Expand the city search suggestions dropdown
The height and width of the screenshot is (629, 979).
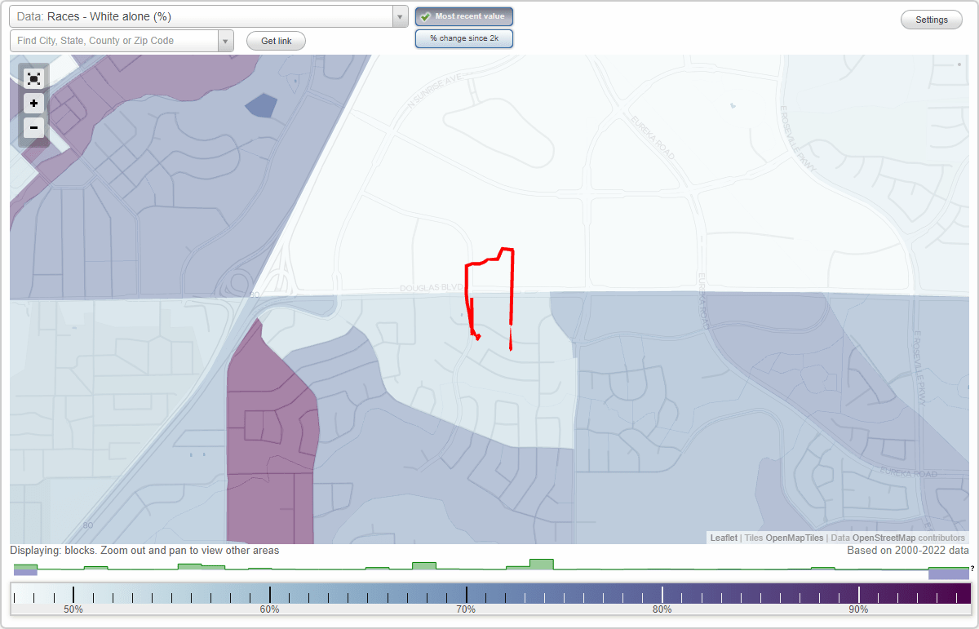tap(226, 40)
